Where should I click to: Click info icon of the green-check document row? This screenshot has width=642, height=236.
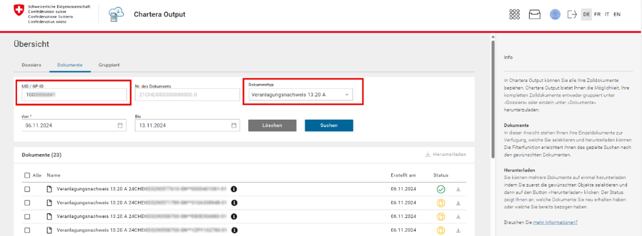pyautogui.click(x=234, y=190)
